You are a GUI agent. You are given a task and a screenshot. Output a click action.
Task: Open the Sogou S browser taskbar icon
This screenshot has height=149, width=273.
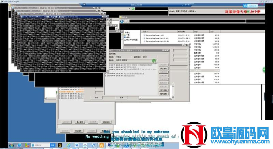point(93,145)
